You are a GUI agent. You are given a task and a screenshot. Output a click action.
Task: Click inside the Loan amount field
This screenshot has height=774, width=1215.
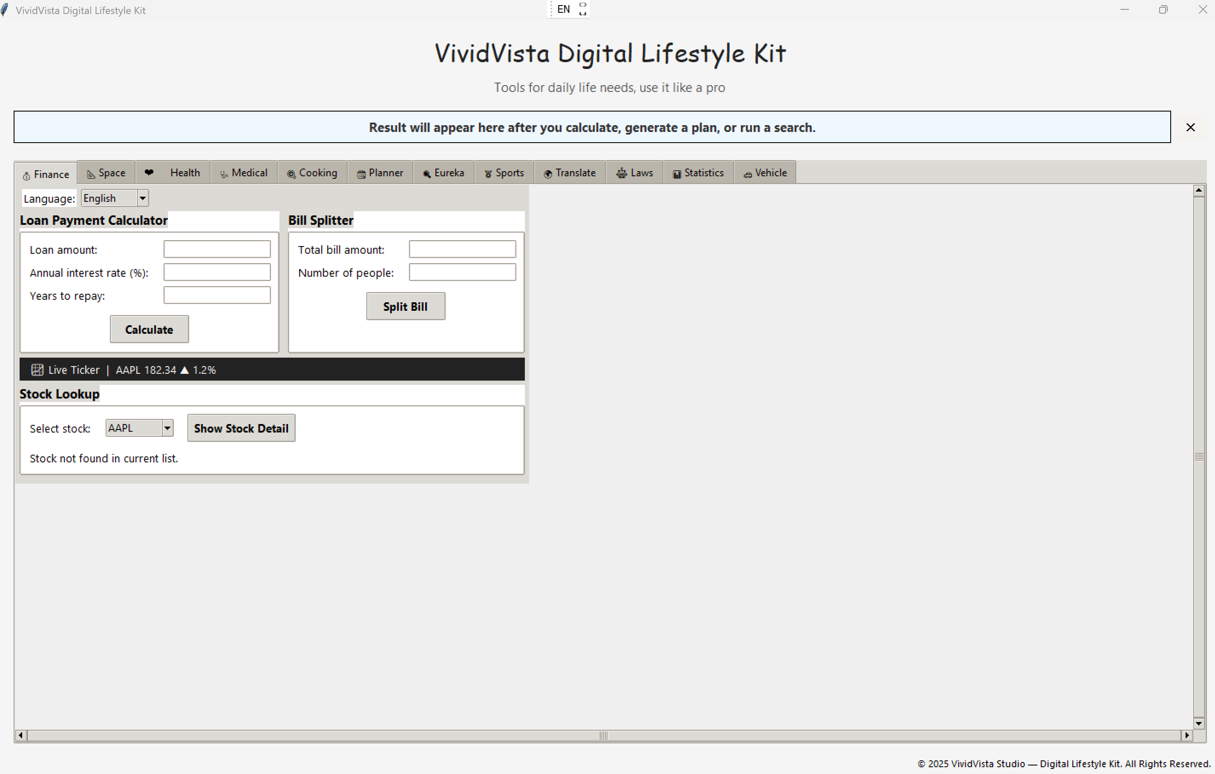tap(216, 249)
